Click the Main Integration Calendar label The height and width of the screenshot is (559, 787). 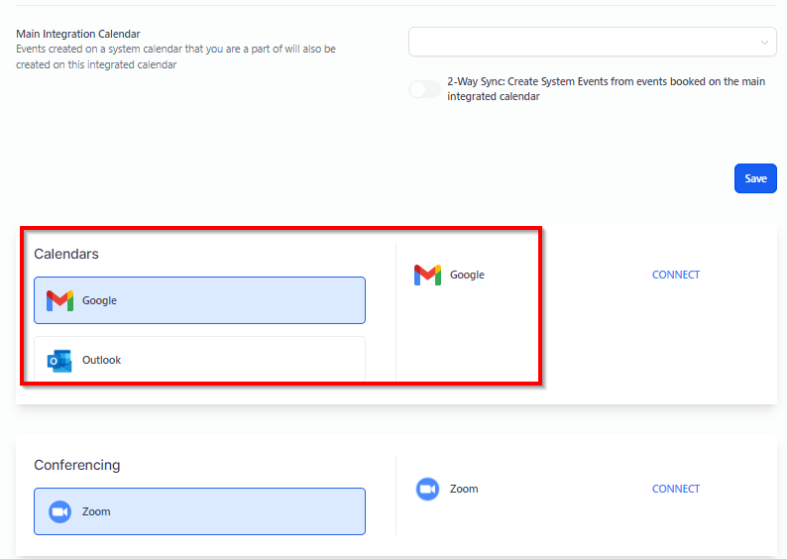[77, 34]
